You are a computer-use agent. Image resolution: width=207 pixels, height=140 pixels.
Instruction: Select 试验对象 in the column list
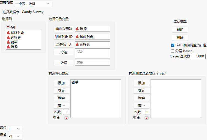17,33
